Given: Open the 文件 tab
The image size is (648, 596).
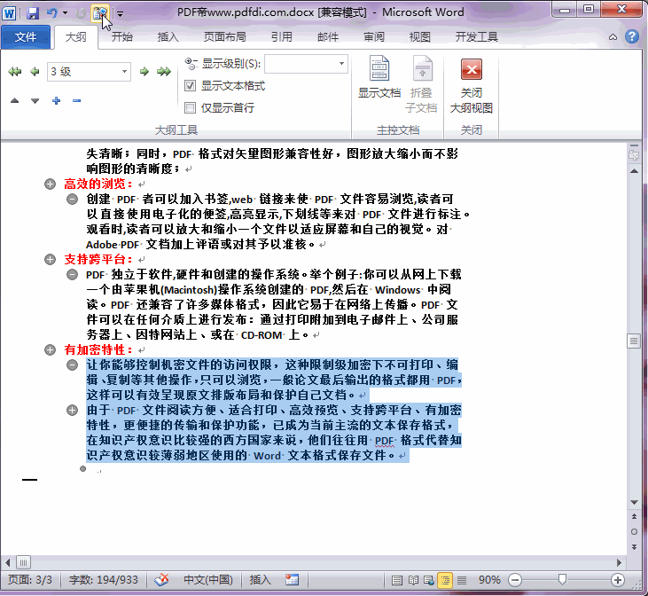Looking at the screenshot, I should point(26,37).
